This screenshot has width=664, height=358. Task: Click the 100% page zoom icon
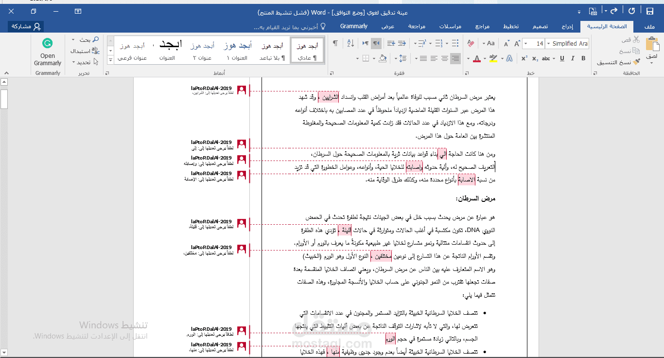(x=593, y=11)
